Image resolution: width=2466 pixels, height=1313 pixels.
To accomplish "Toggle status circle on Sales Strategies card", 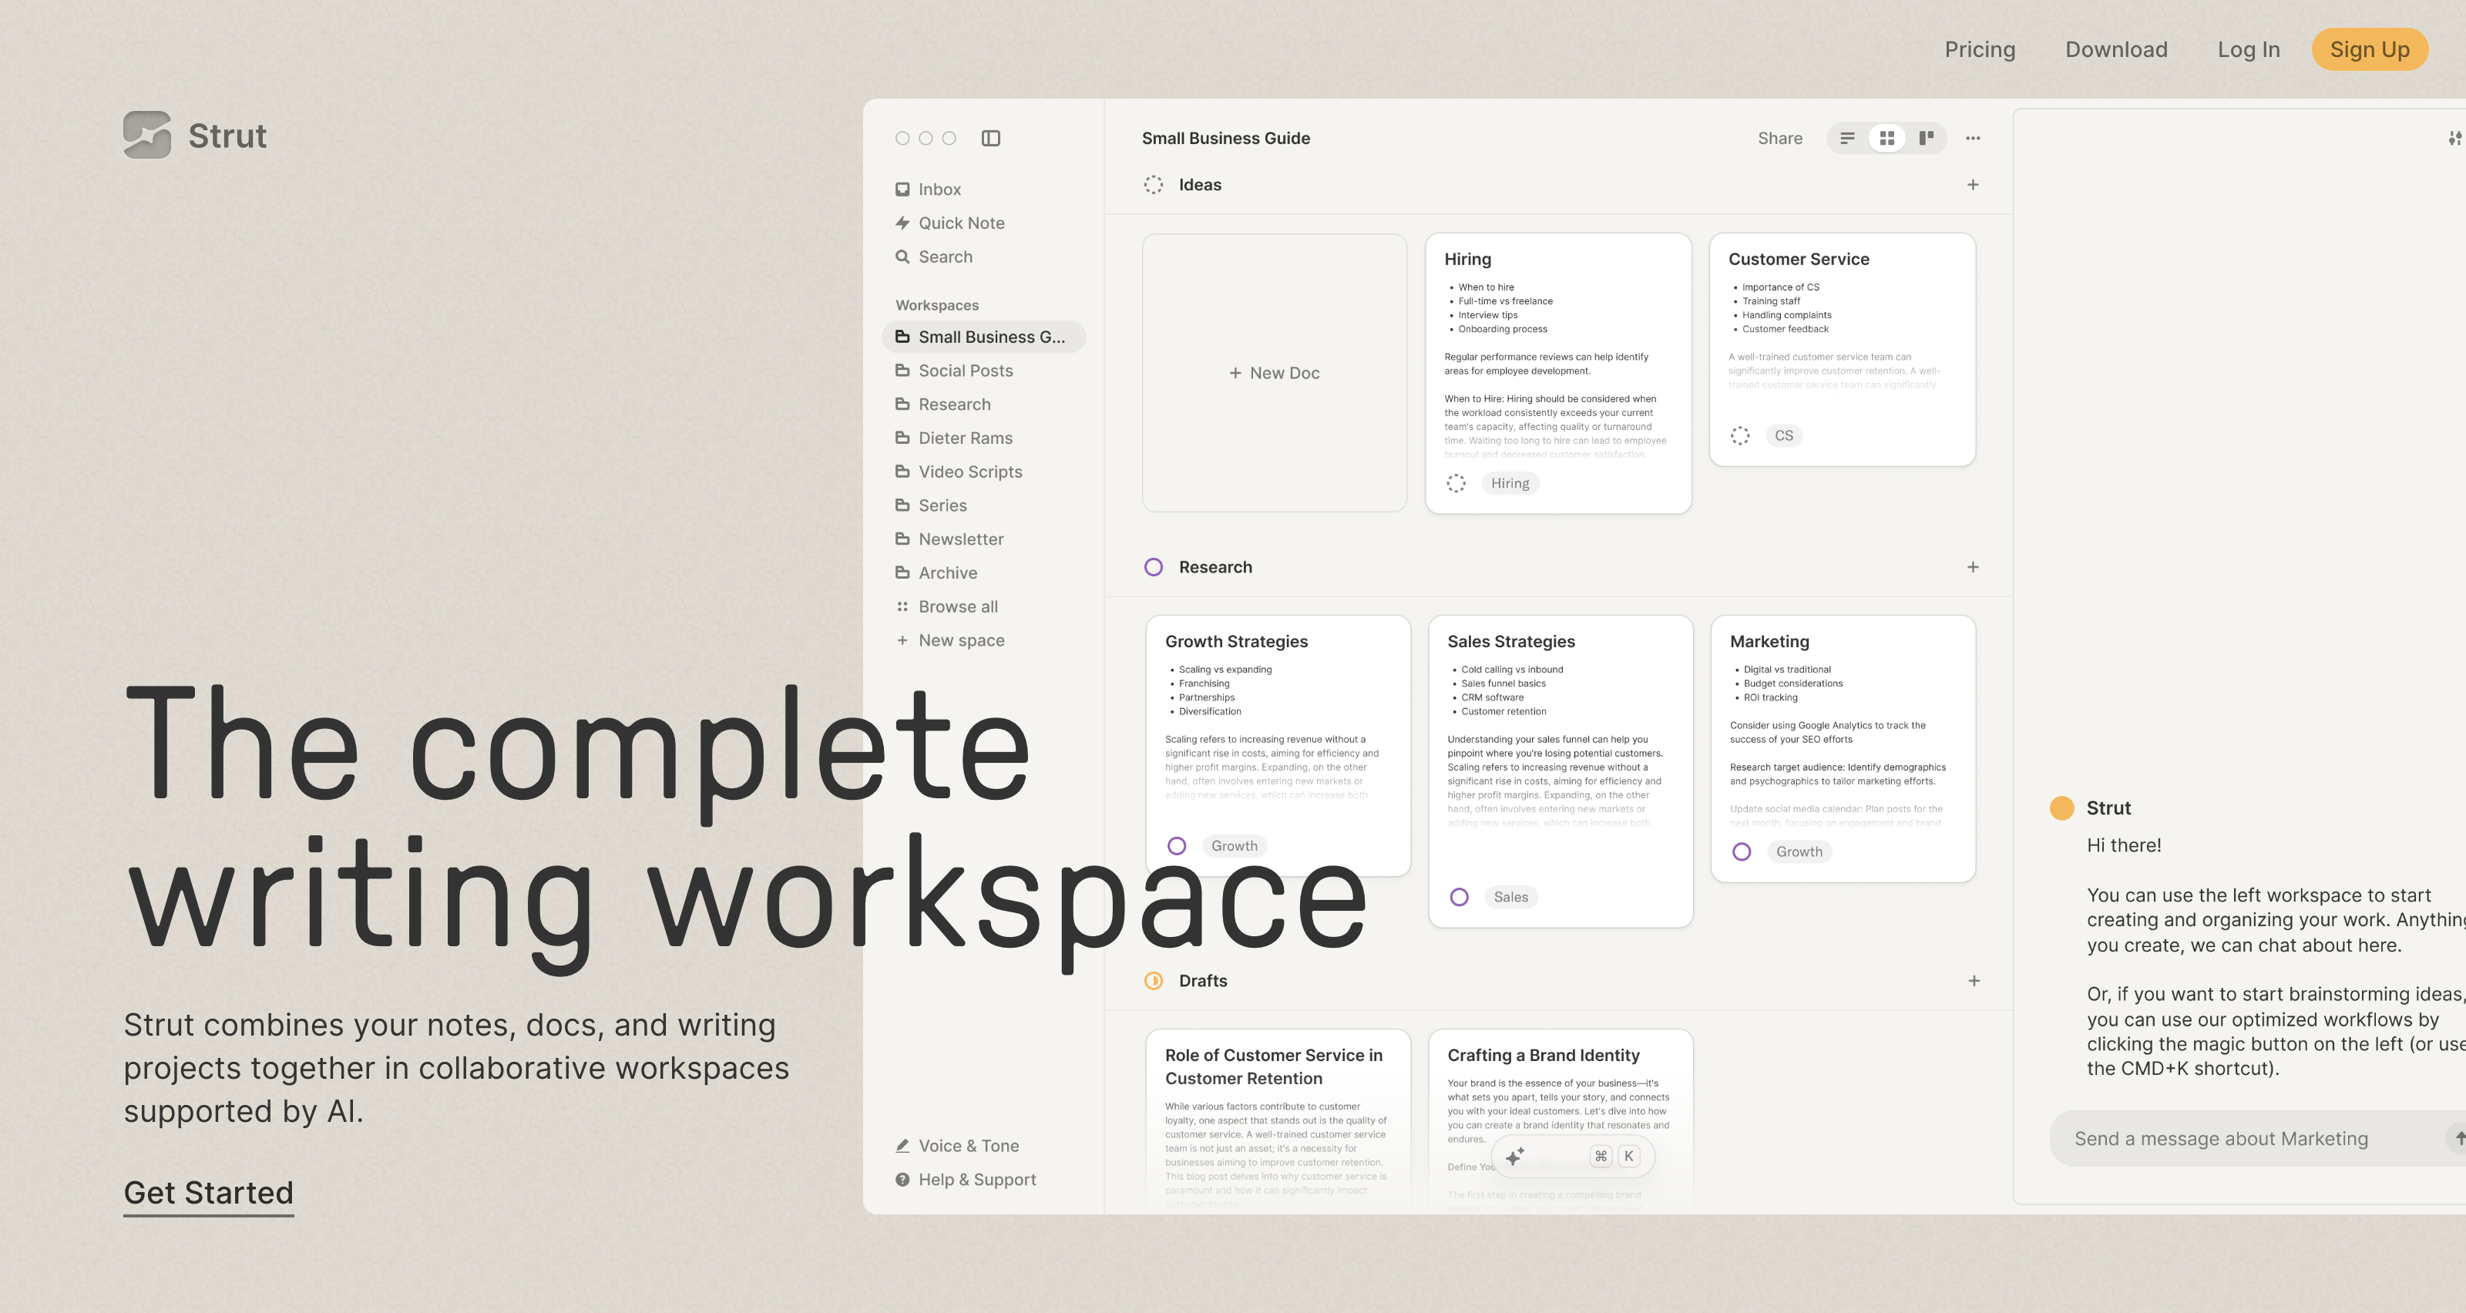I will tap(1459, 897).
